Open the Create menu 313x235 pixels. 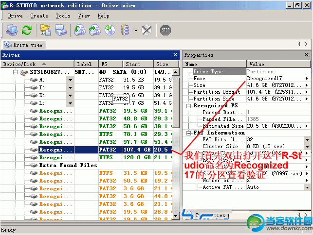point(39,16)
